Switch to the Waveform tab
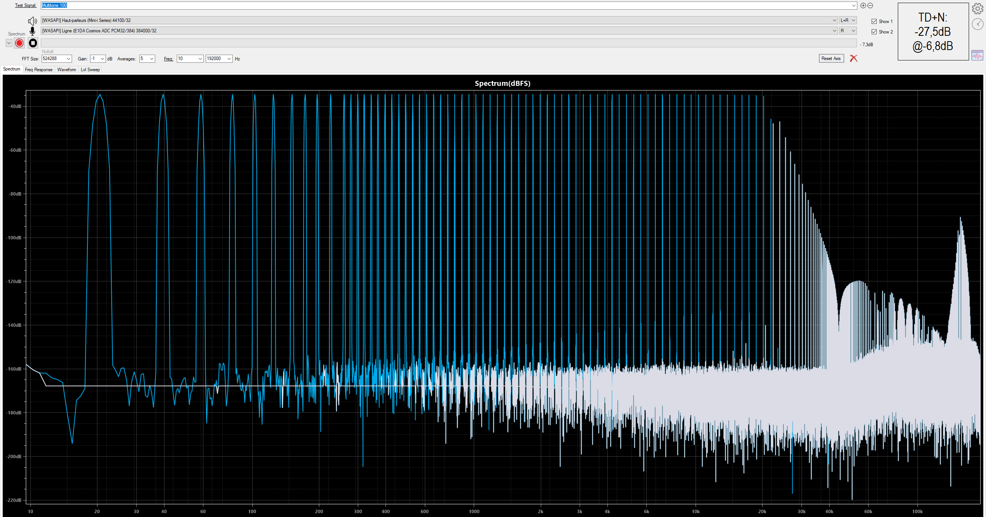 pyautogui.click(x=67, y=70)
